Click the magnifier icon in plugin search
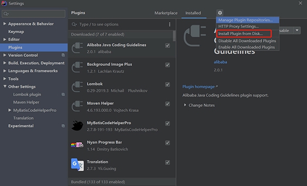This screenshot has width=307, height=186. tap(74, 24)
